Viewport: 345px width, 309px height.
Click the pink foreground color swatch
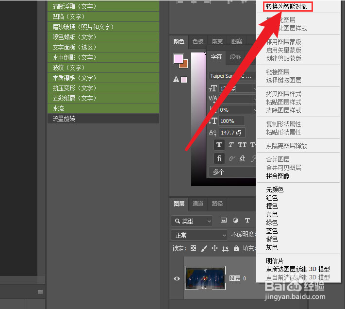pos(178,58)
